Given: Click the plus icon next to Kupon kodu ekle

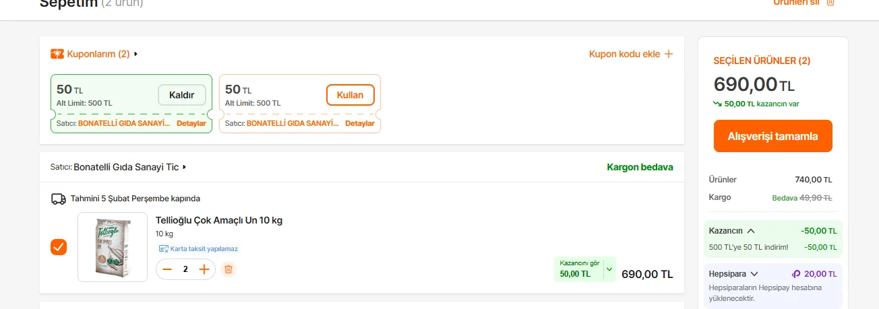Looking at the screenshot, I should tap(669, 54).
